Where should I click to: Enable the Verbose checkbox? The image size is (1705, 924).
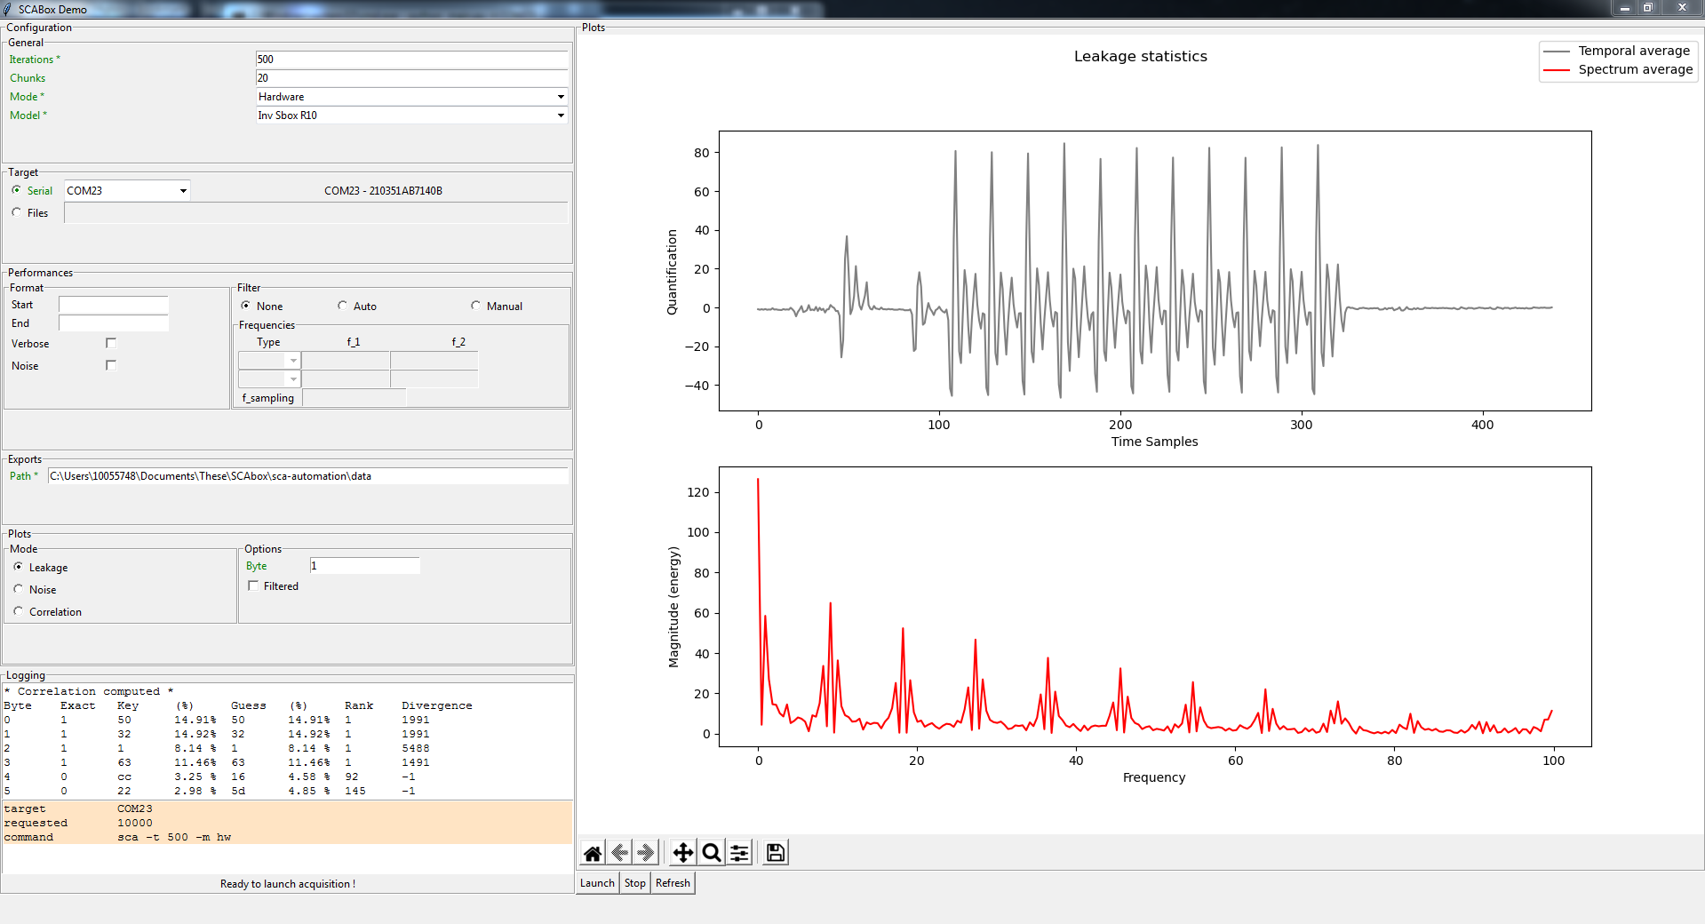pyautogui.click(x=111, y=343)
